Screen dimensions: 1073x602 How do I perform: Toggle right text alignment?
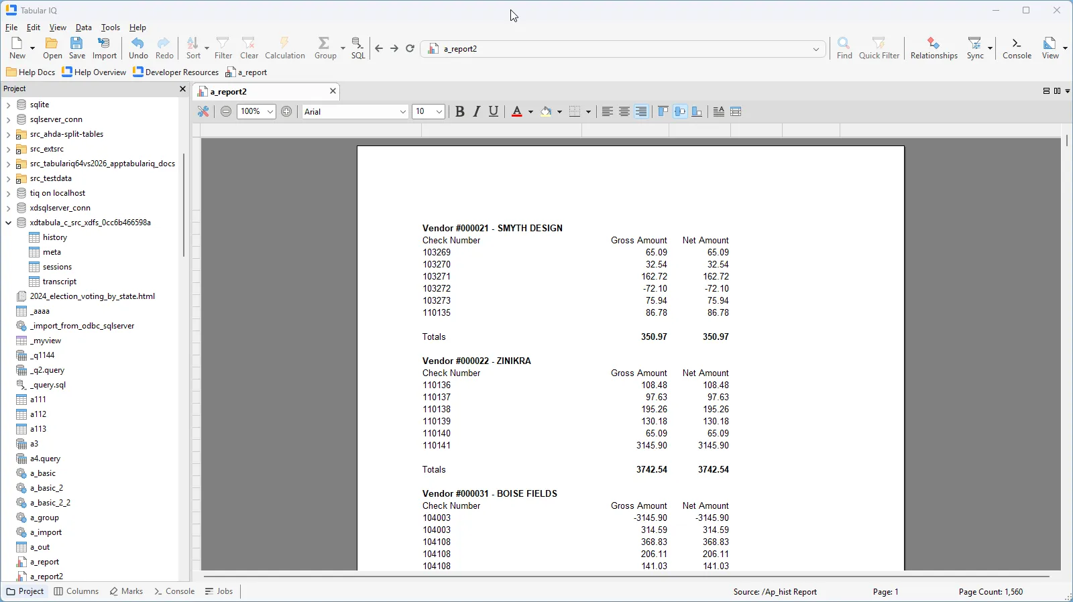click(x=641, y=111)
